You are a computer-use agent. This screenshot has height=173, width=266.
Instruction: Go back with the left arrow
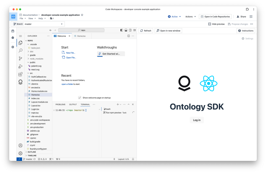pyautogui.click(x=50, y=30)
